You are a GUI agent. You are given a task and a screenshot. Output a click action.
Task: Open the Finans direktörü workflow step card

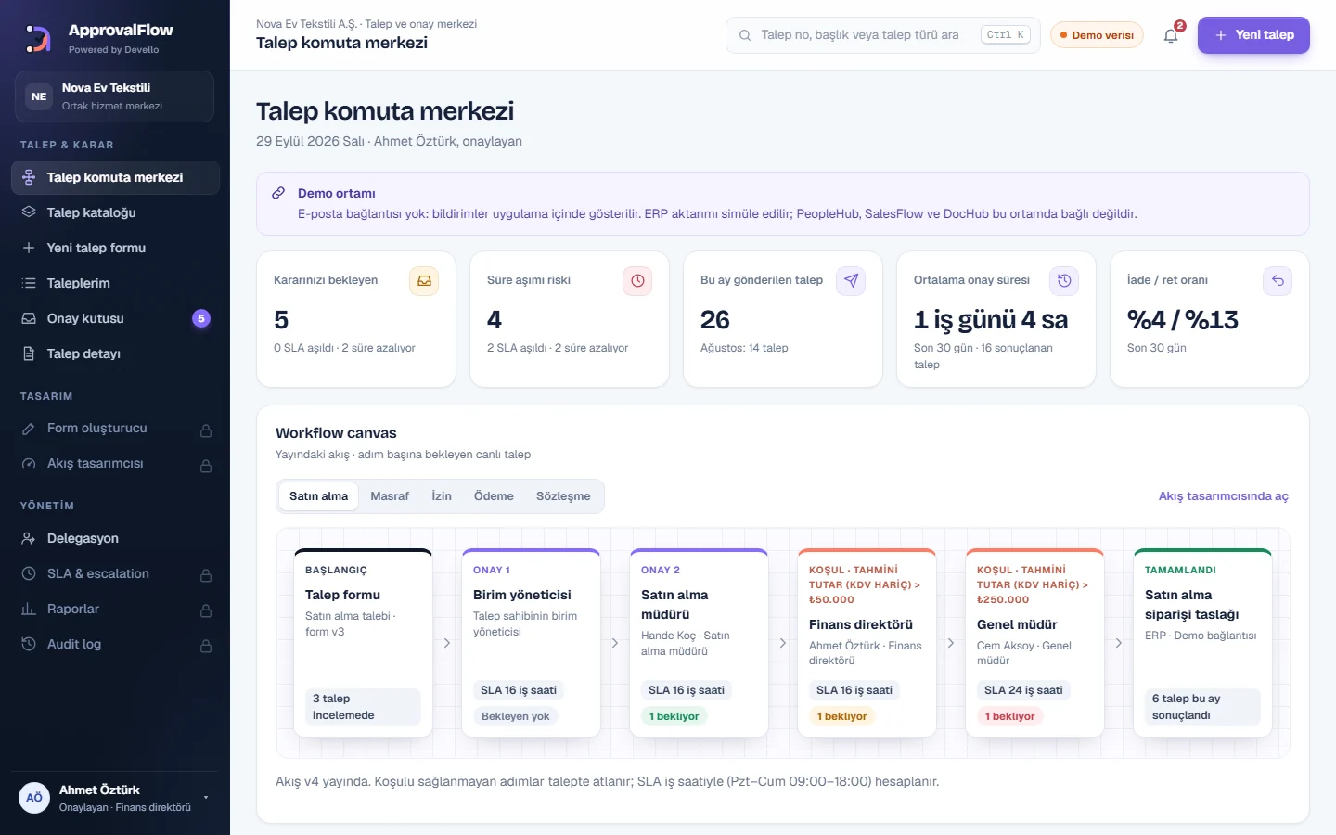[x=867, y=643]
